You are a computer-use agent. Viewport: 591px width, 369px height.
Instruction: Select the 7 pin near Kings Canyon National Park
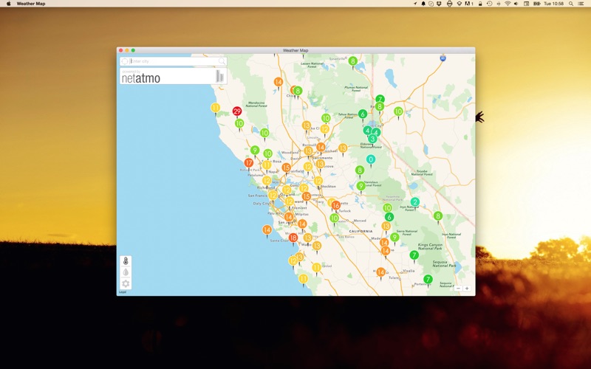point(414,255)
